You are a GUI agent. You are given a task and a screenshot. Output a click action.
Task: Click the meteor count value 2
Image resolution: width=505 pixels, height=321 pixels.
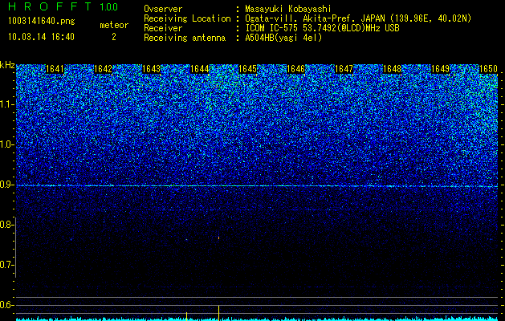coord(114,37)
